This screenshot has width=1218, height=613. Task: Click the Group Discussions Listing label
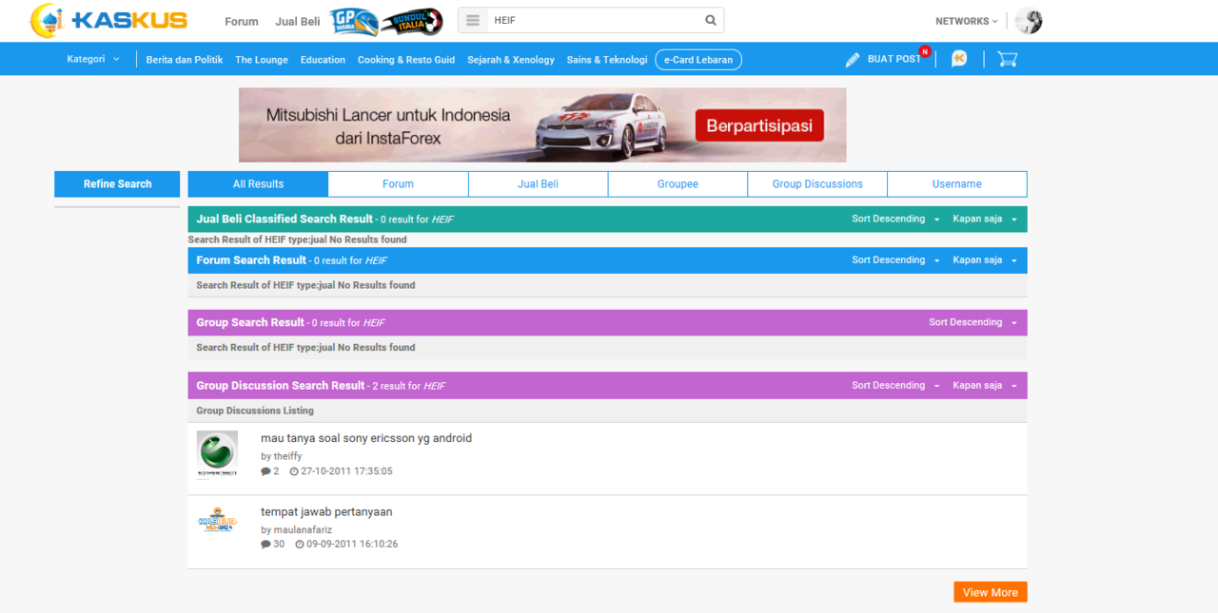click(255, 411)
